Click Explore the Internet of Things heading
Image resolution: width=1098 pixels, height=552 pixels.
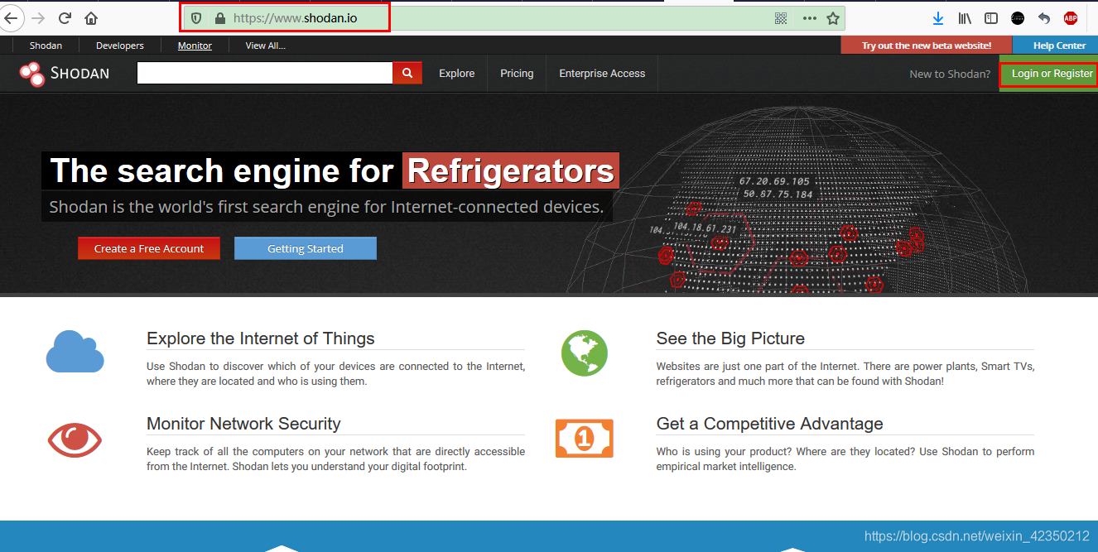pos(261,338)
